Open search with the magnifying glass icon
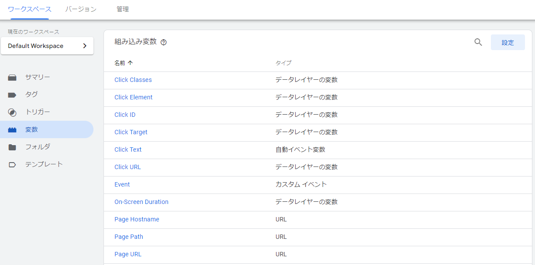This screenshot has width=535, height=265. [x=478, y=42]
